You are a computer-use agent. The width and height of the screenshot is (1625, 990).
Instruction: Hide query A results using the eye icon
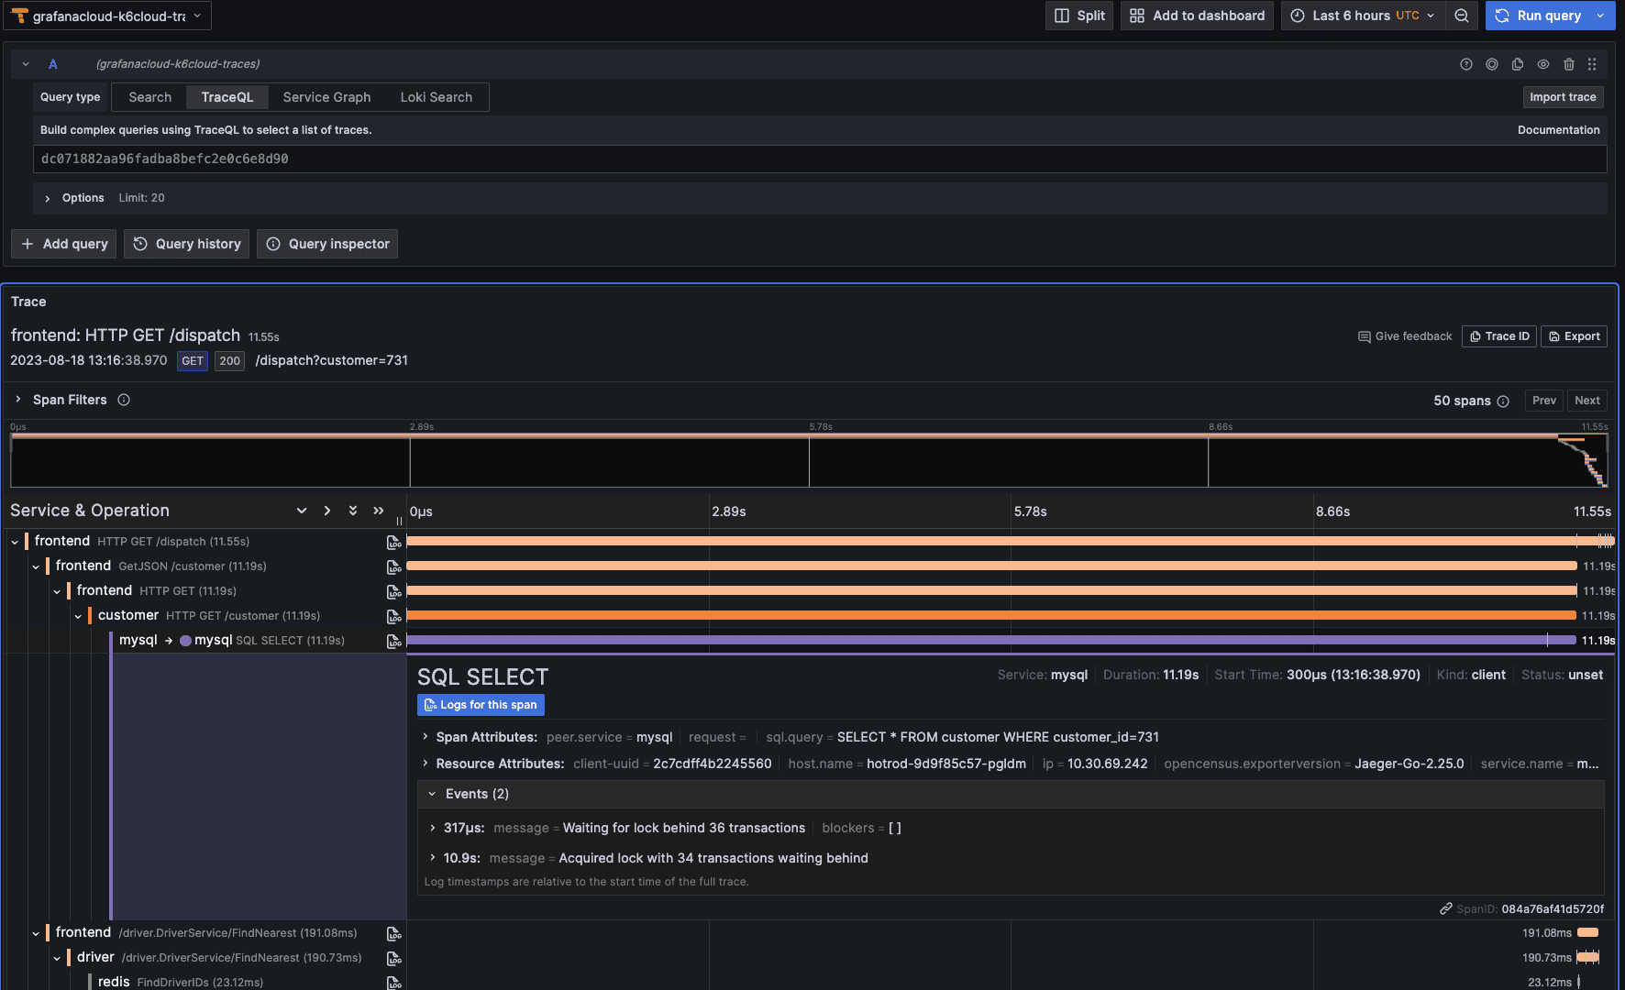1543,63
